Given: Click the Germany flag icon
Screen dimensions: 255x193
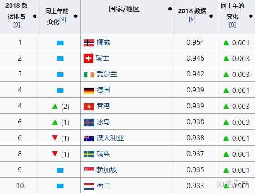Looking at the screenshot, I should pyautogui.click(x=89, y=91).
